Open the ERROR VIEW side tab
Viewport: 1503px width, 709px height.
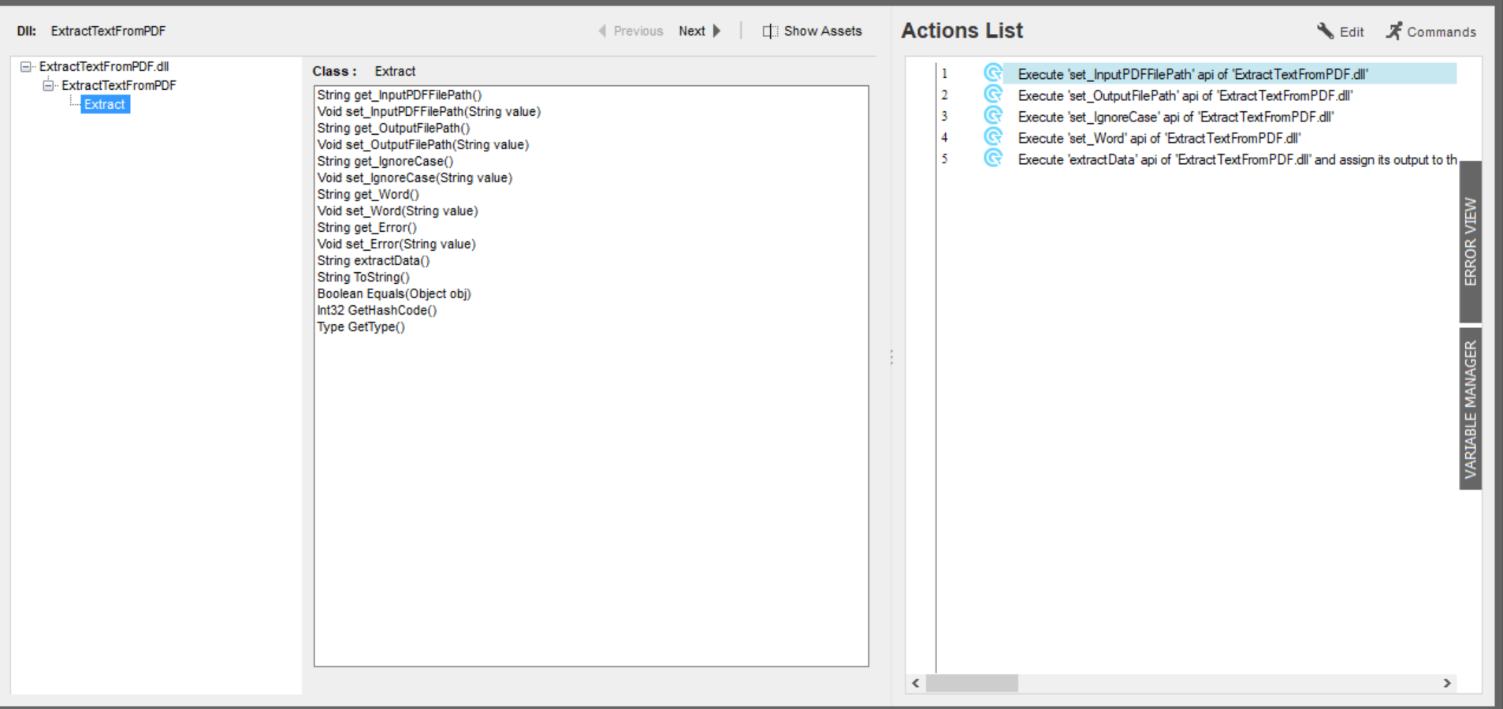(1471, 241)
